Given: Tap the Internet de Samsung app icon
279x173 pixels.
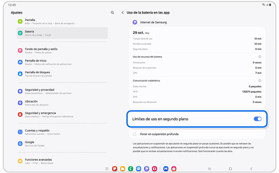Looking at the screenshot, I should point(135,22).
